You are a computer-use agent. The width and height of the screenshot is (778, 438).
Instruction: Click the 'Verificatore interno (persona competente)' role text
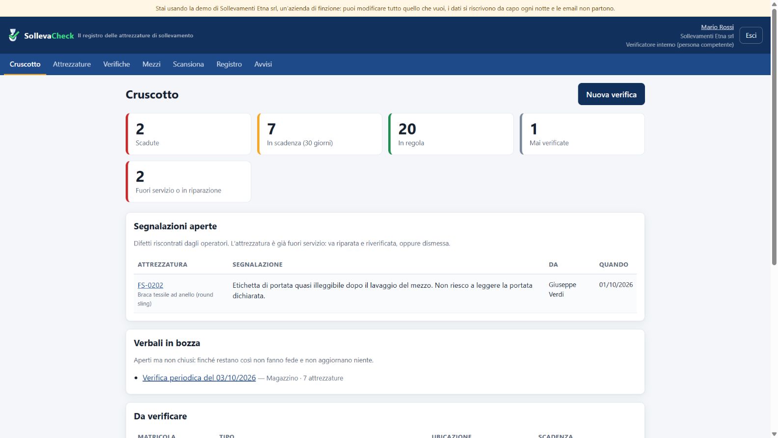(x=679, y=45)
